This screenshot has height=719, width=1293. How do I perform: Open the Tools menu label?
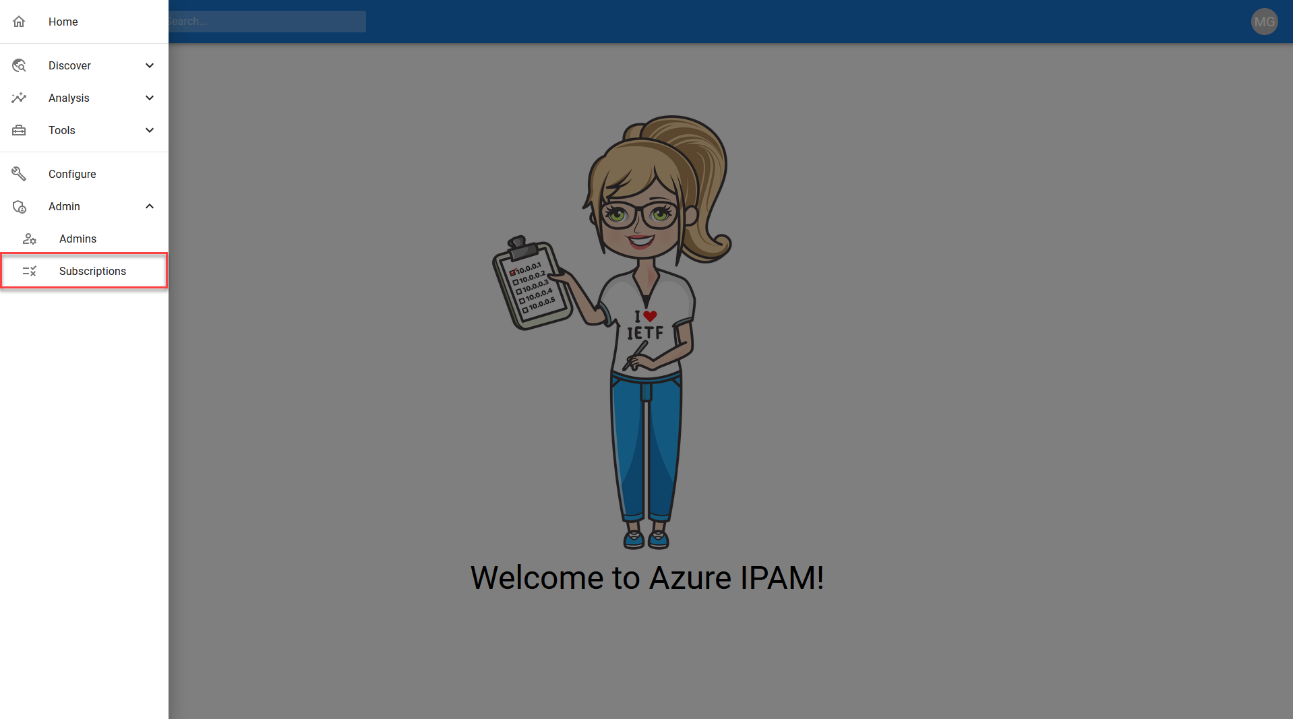pyautogui.click(x=62, y=130)
